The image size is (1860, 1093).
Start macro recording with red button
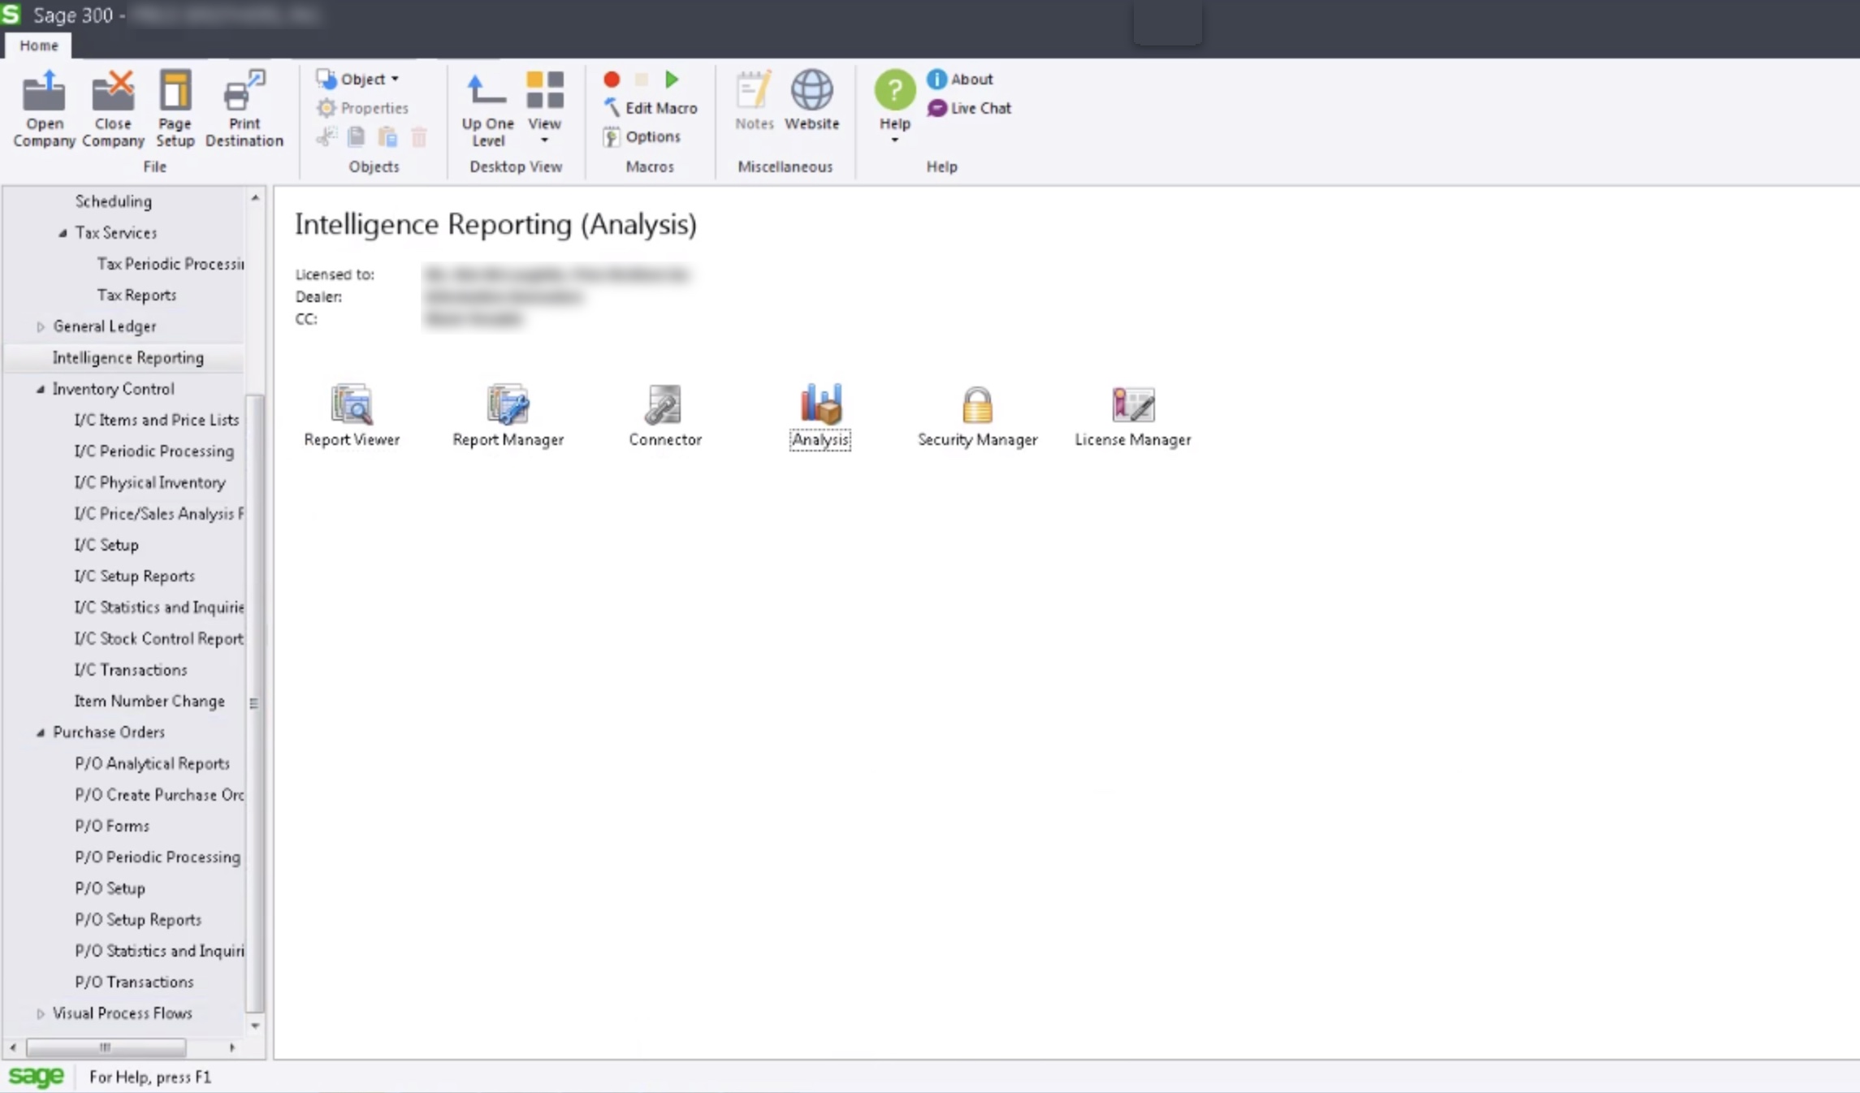(x=612, y=80)
